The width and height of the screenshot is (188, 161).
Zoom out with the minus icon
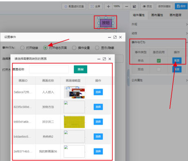[x=126, y=7]
